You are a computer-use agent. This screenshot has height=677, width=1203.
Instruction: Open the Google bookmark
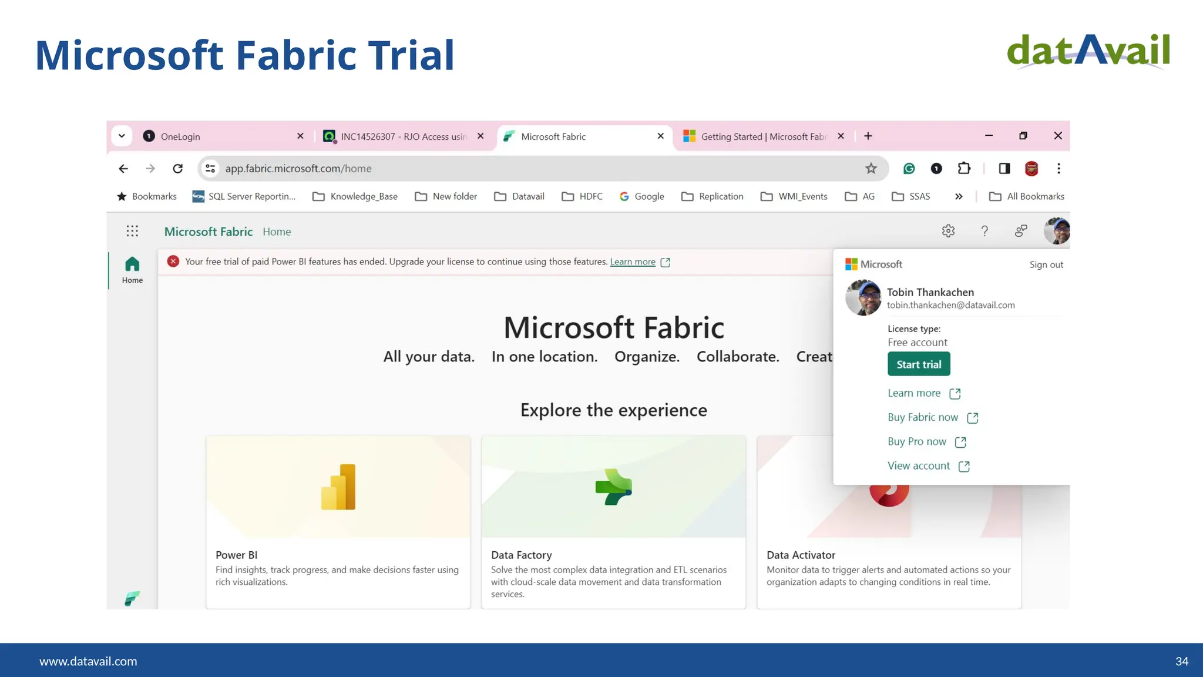[x=642, y=196]
